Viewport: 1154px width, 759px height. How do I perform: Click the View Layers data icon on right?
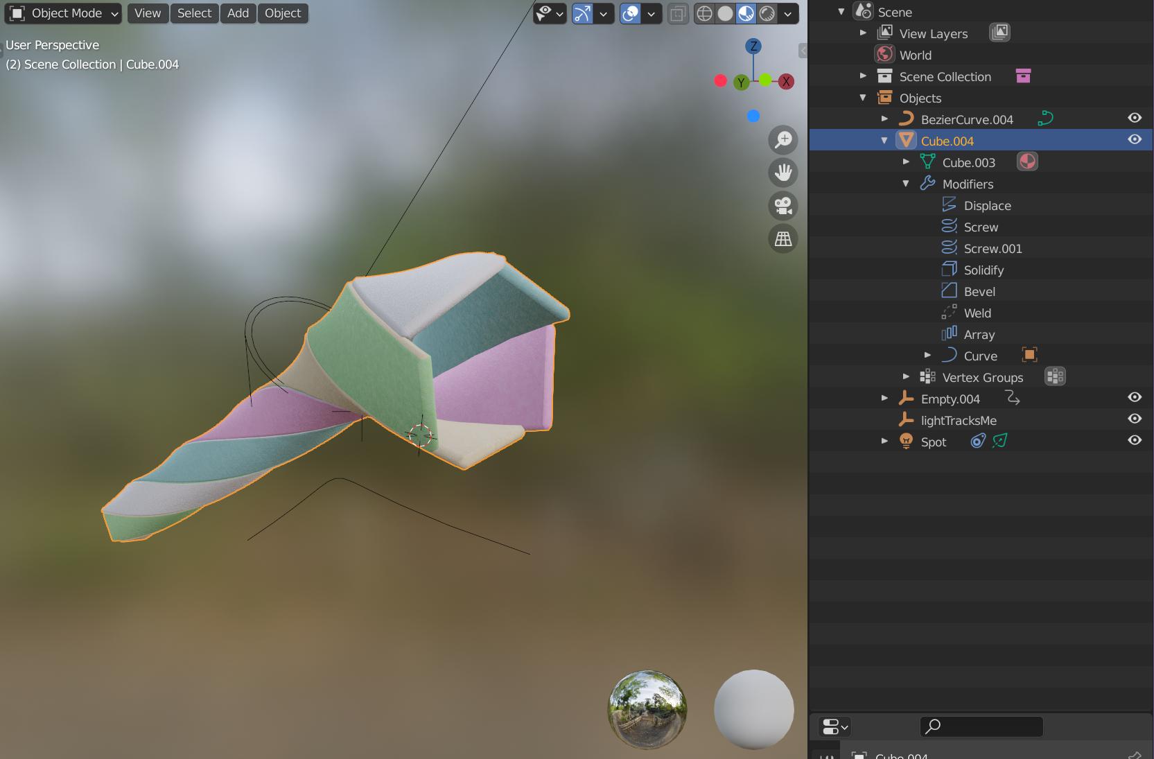pyautogui.click(x=999, y=32)
